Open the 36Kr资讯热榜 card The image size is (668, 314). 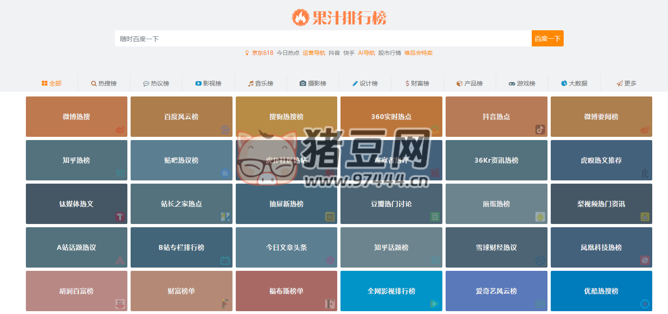(496, 160)
